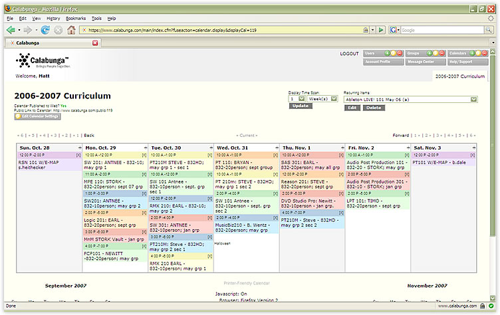
Task: Click the yellow edit icon next to Calendars
Action: coord(477,52)
